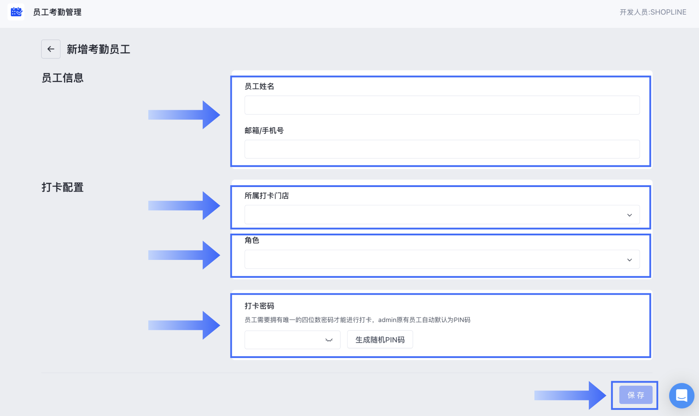This screenshot has height=416, width=699.
Task: Expand the 所属打卡门店 dropdown
Action: coord(442,215)
